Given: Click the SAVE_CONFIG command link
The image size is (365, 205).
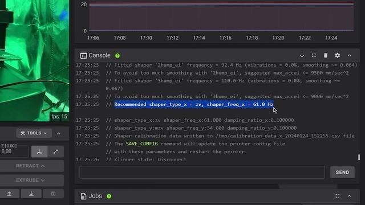Looking at the screenshot, I should point(142,144).
